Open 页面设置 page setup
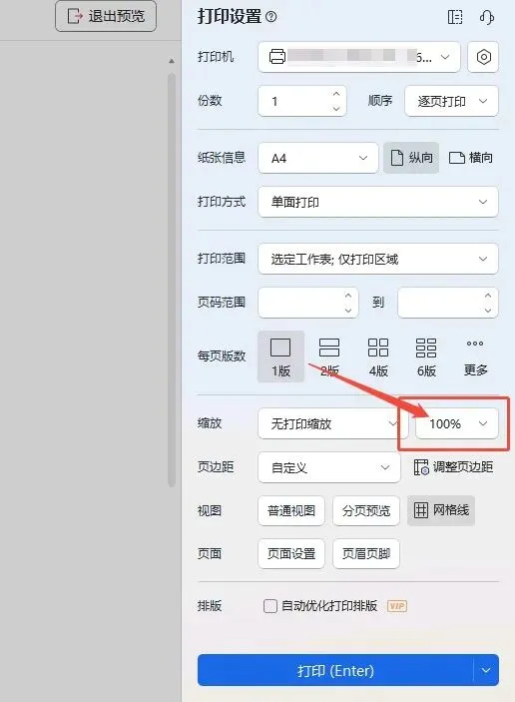 click(291, 554)
